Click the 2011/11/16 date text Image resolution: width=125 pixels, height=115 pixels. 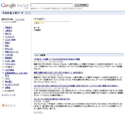pyautogui.click(x=7, y=19)
